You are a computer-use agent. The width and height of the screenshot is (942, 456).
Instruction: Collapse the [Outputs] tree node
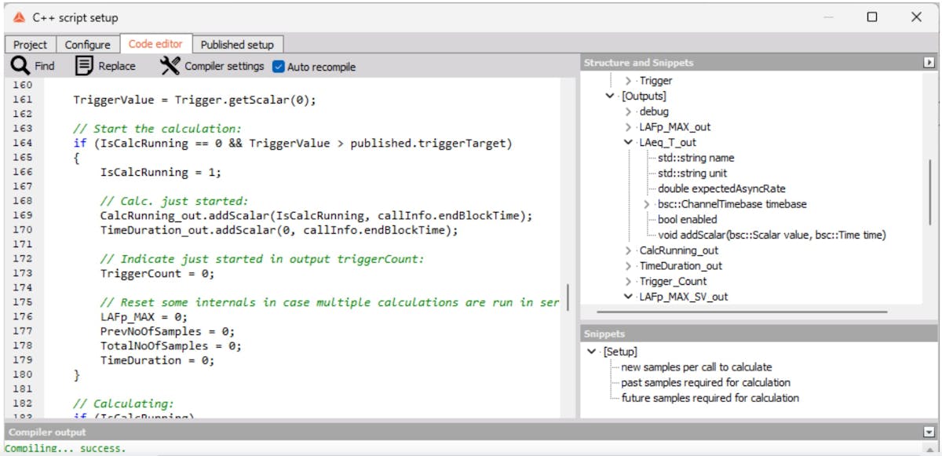coord(610,96)
